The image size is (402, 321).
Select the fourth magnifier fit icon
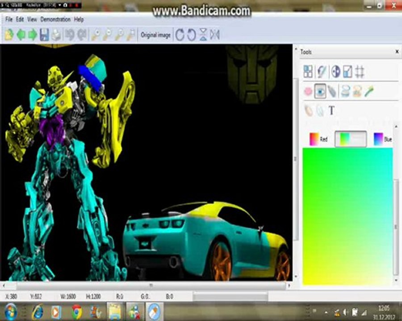tap(131, 35)
